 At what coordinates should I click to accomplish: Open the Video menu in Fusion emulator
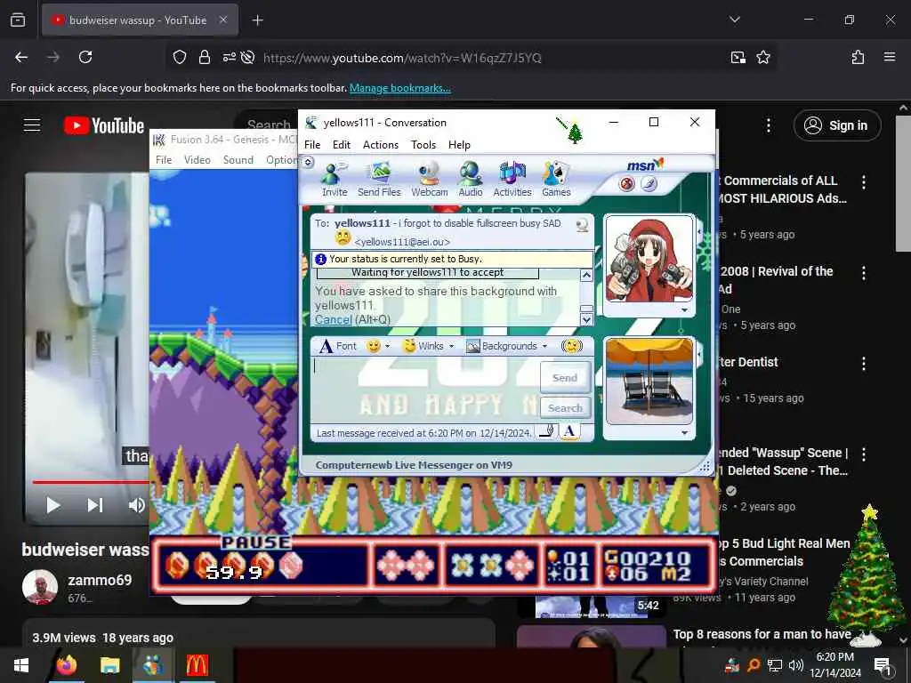click(197, 160)
